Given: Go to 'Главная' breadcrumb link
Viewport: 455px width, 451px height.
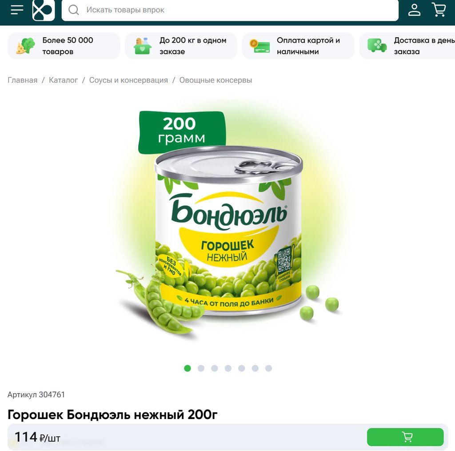Looking at the screenshot, I should pos(22,80).
